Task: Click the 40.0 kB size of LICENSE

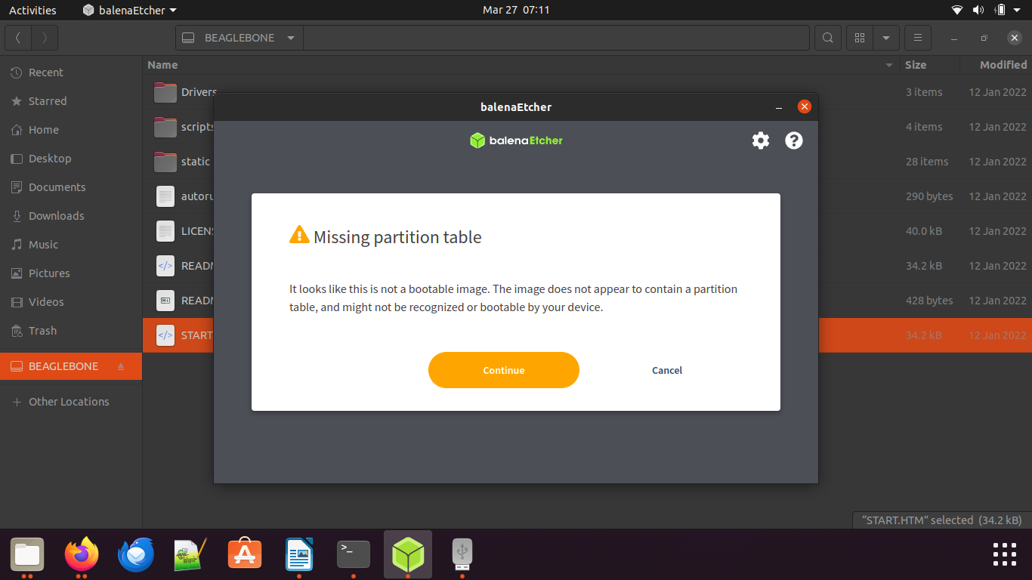Action: coord(924,231)
